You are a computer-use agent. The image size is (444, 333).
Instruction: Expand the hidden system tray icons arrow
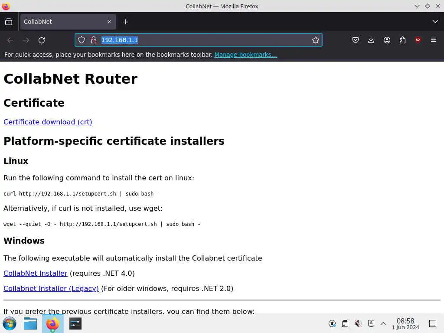tap(383, 323)
